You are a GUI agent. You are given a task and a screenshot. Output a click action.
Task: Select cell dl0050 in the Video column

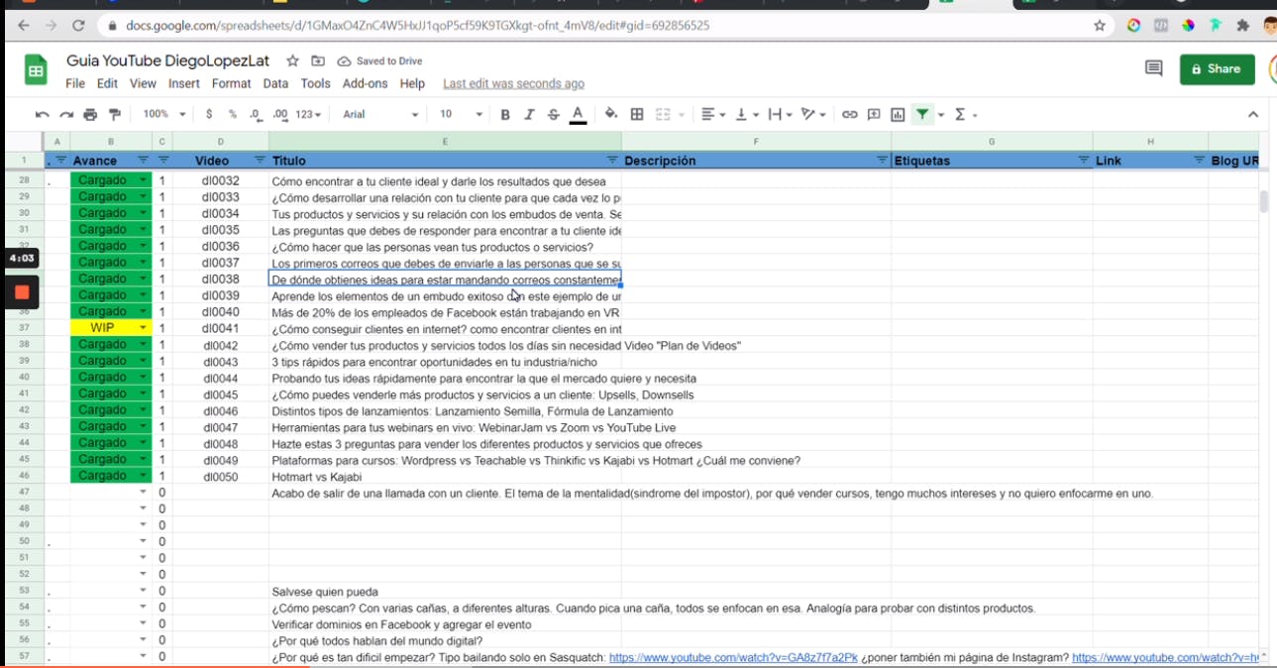pos(221,477)
